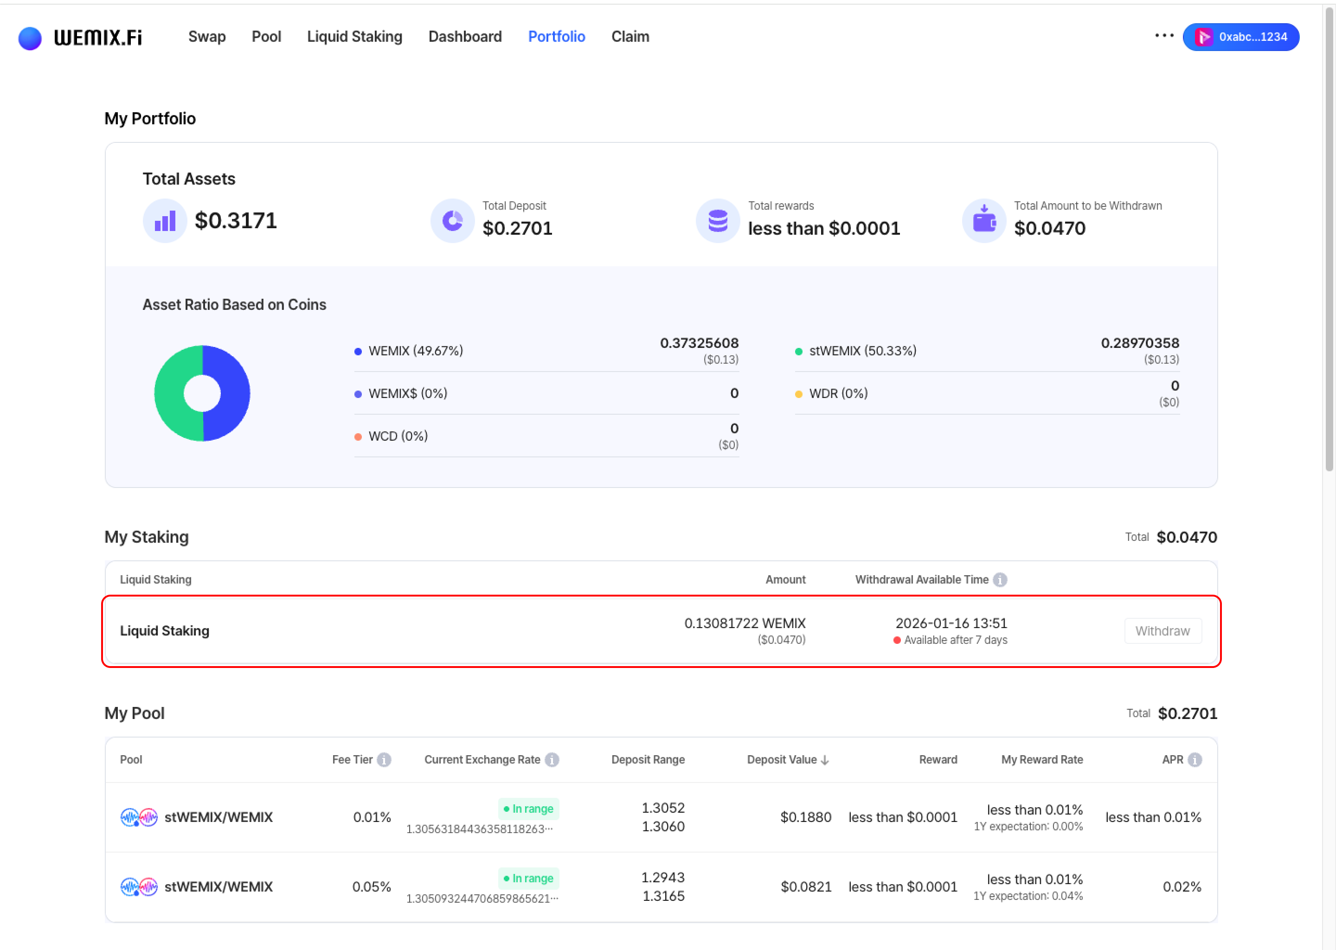Screen dimensions: 1336x950
Task: Click the Total Assets bar chart icon
Action: pyautogui.click(x=165, y=221)
